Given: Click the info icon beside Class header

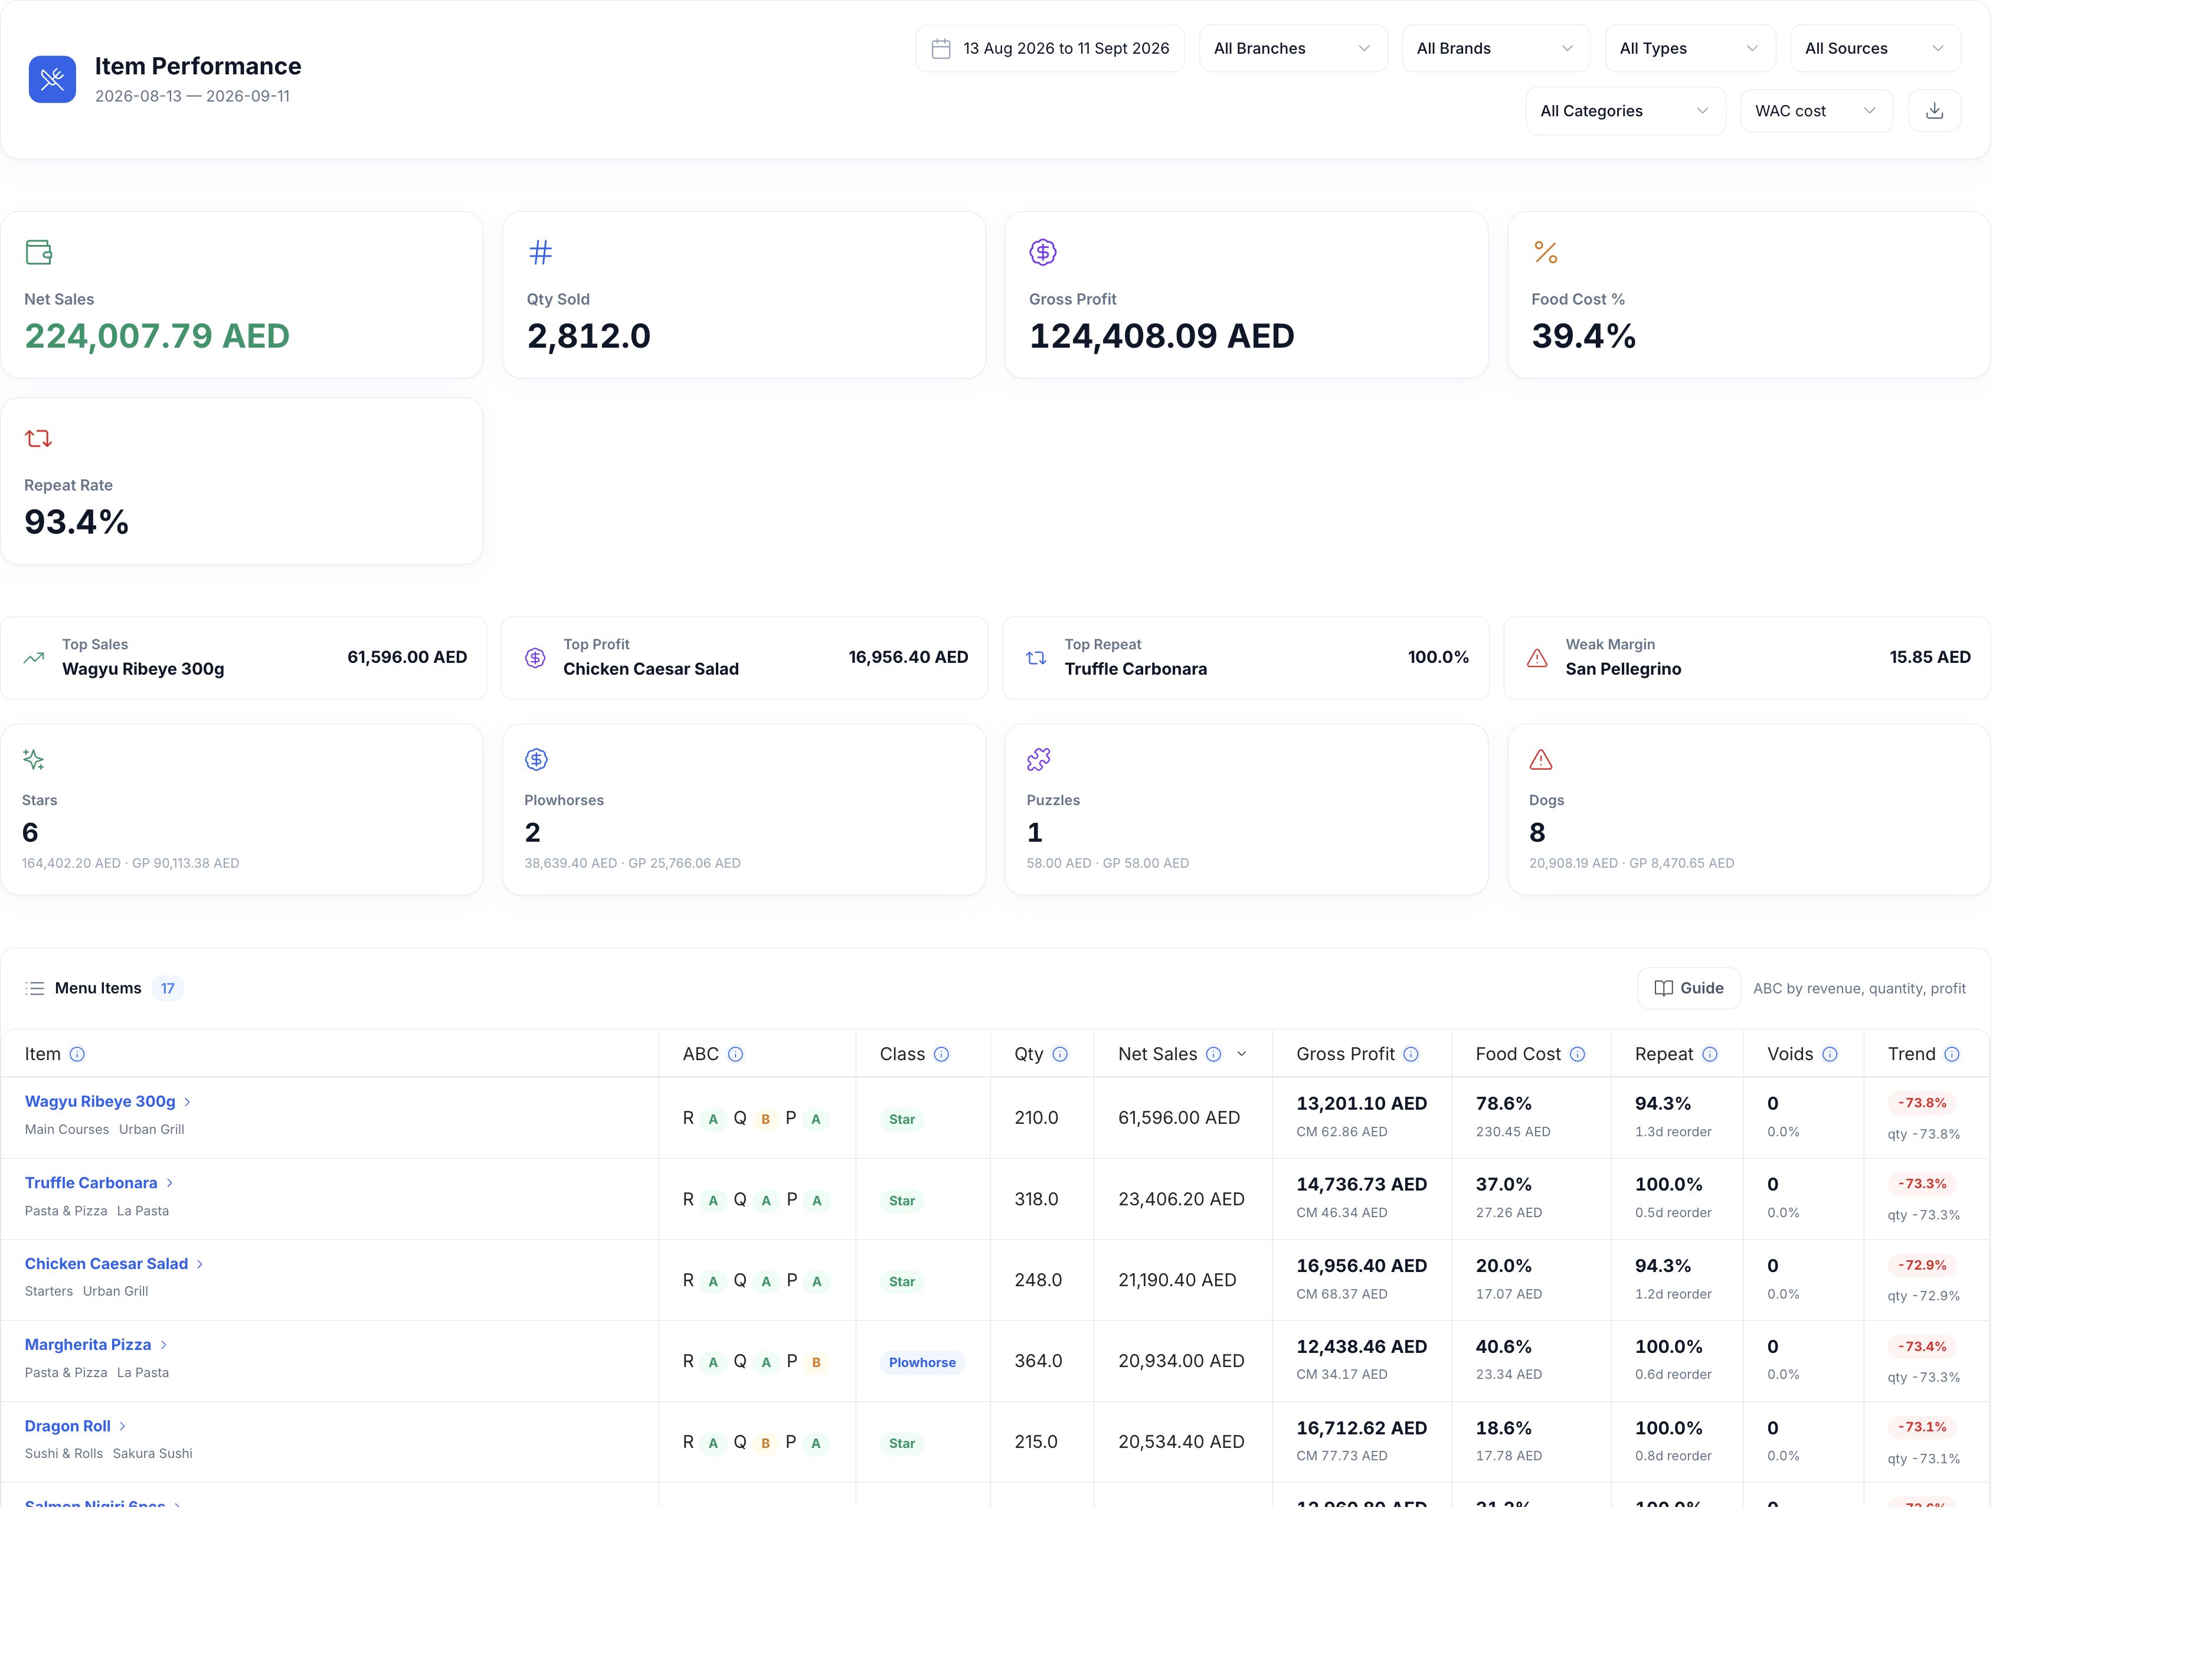Looking at the screenshot, I should point(941,1054).
